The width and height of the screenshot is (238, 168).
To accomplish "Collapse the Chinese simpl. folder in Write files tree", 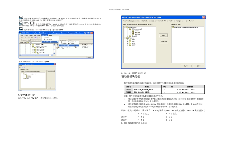I will point(128,29).
